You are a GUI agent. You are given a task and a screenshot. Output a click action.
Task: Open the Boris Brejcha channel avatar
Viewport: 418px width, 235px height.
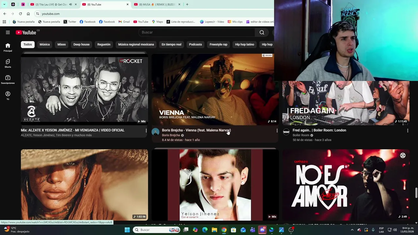[155, 132]
